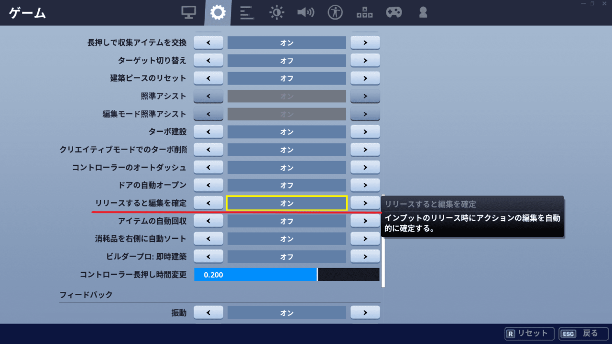
Task: Click the settings list scrollbar
Action: click(x=383, y=241)
